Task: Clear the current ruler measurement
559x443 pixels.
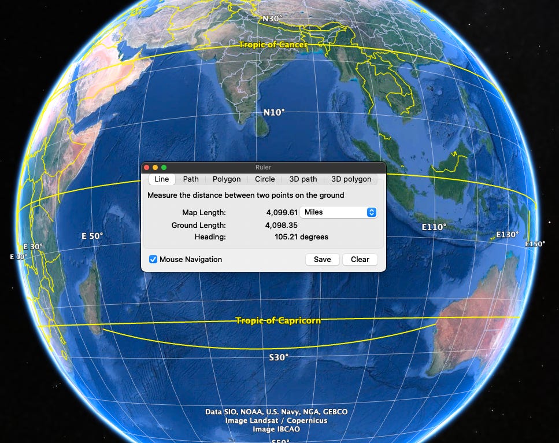Action: pyautogui.click(x=360, y=259)
